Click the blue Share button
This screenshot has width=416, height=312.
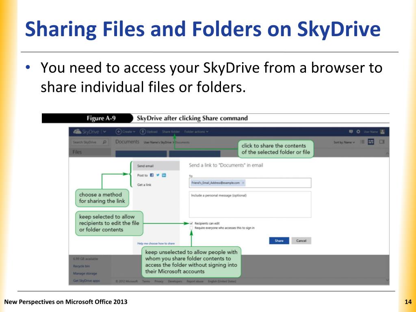click(279, 240)
